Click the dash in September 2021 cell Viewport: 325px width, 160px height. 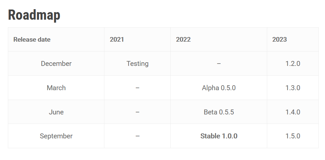coord(138,136)
